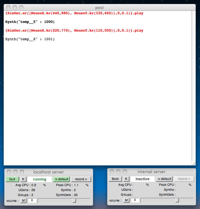Click the K button in localhost server
This screenshot has height=209, width=200.
23,179
